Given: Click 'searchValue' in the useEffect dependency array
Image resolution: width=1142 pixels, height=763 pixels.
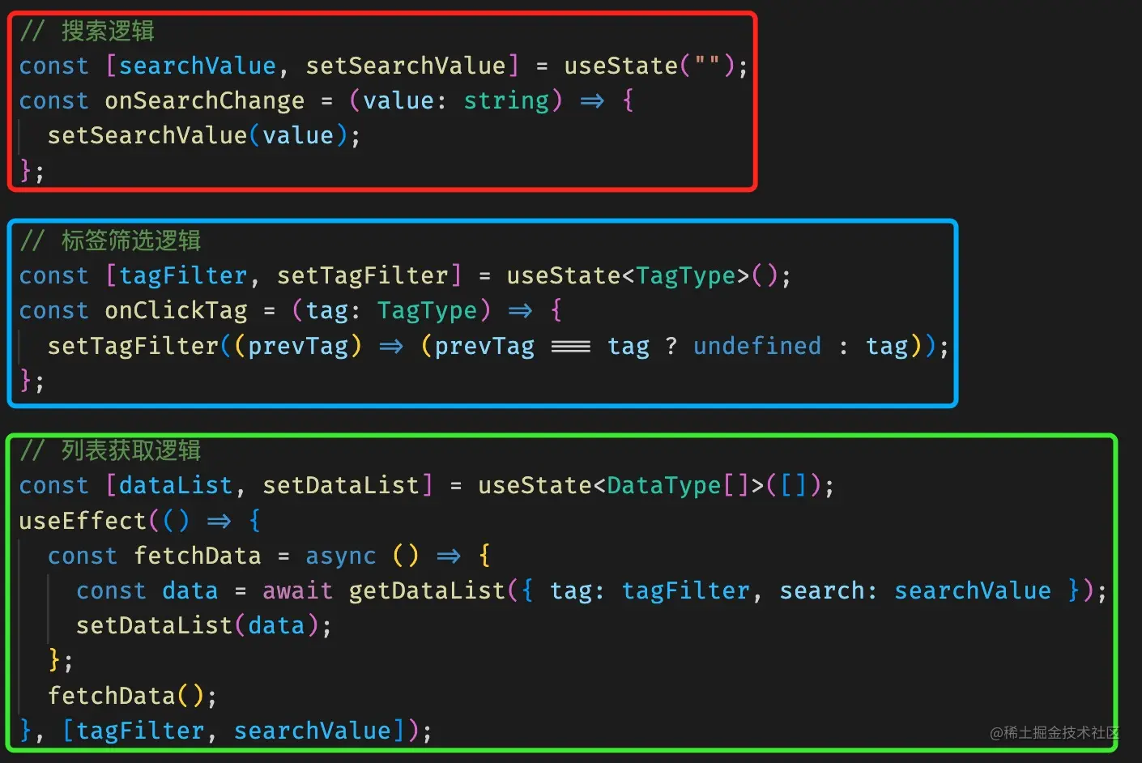Looking at the screenshot, I should point(313,731).
